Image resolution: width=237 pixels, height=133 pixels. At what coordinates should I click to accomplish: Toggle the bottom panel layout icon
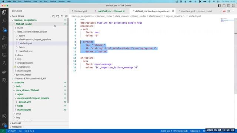(224, 6)
